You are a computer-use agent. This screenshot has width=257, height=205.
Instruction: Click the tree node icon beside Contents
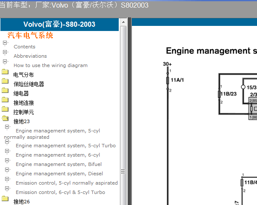click(x=5, y=43)
